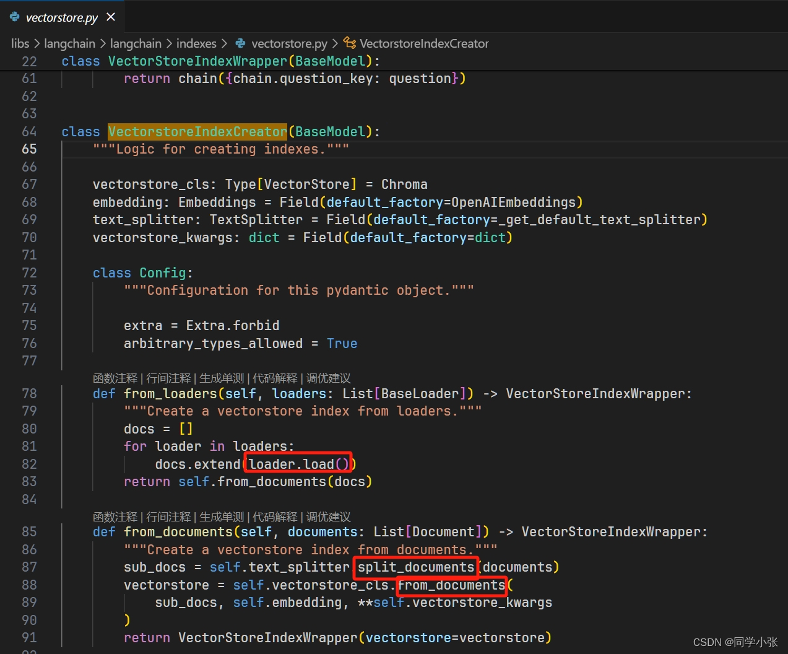Click Extra.forbid on line 75
This screenshot has height=654, width=788.
(233, 325)
